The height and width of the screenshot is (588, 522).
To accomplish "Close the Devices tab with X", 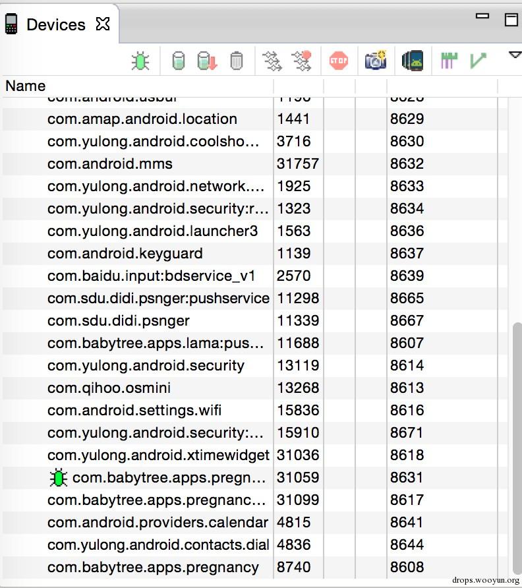I will pos(102,24).
